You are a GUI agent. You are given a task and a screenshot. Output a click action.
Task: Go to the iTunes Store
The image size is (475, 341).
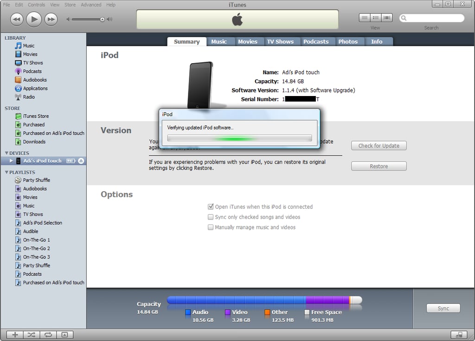click(32, 116)
